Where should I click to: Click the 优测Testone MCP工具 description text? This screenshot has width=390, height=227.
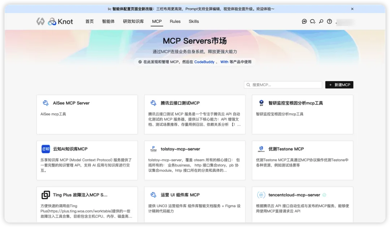coord(302,163)
